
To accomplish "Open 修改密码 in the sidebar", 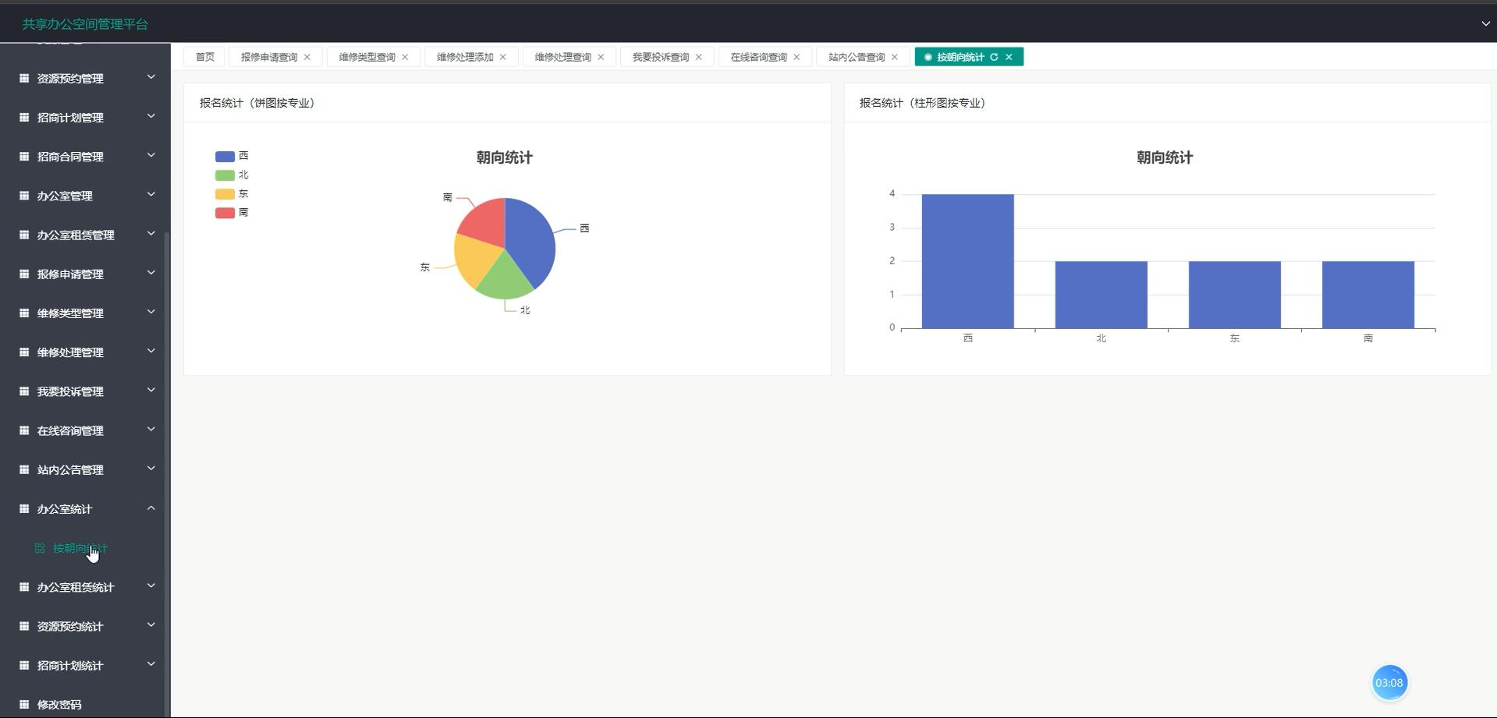I will pyautogui.click(x=59, y=704).
